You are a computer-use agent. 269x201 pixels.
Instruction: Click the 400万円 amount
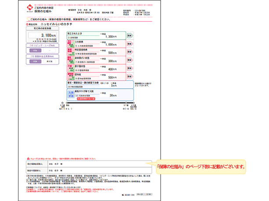click(112, 69)
